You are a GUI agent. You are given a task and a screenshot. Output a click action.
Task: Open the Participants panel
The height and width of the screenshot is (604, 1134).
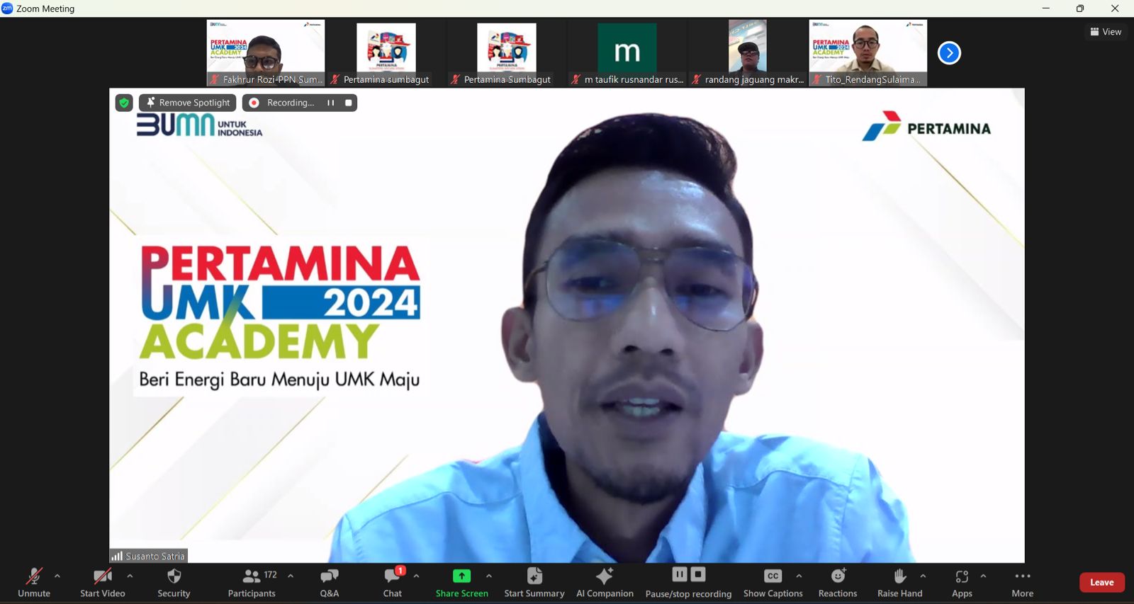(252, 583)
